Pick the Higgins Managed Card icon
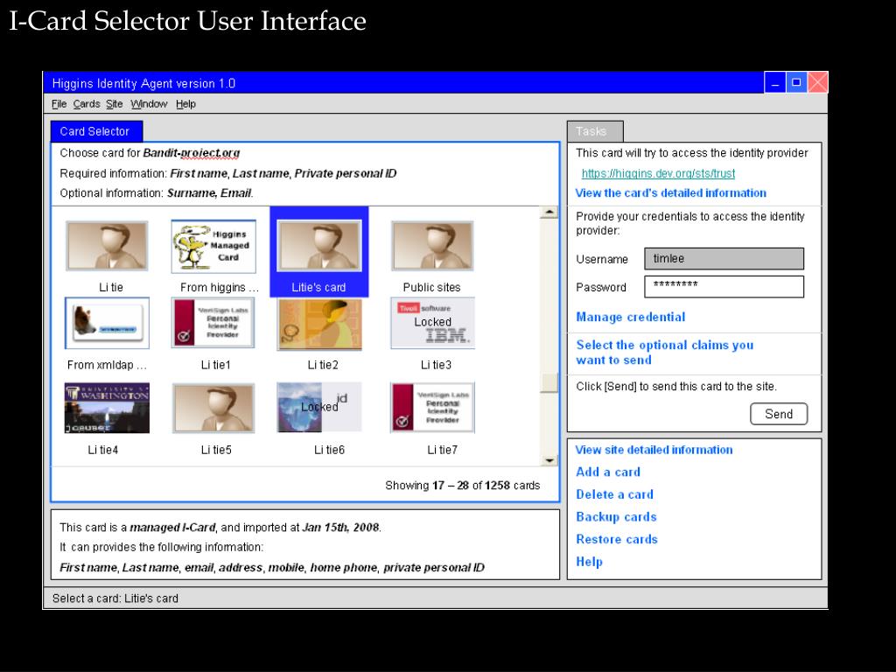This screenshot has width=896, height=672. pos(213,246)
